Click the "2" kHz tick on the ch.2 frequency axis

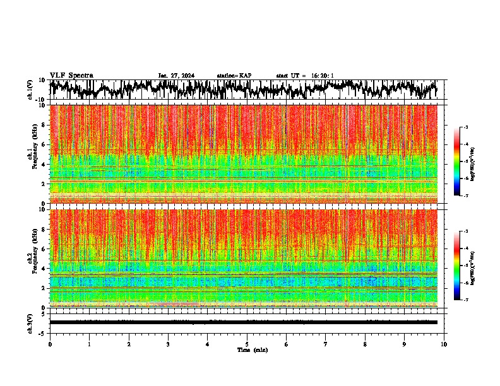pyautogui.click(x=44, y=288)
